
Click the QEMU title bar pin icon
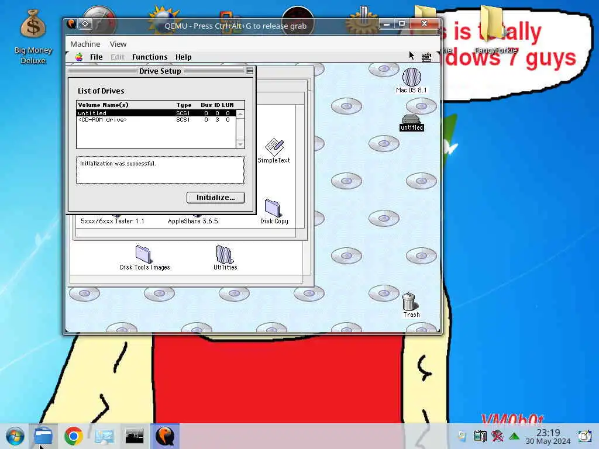85,24
